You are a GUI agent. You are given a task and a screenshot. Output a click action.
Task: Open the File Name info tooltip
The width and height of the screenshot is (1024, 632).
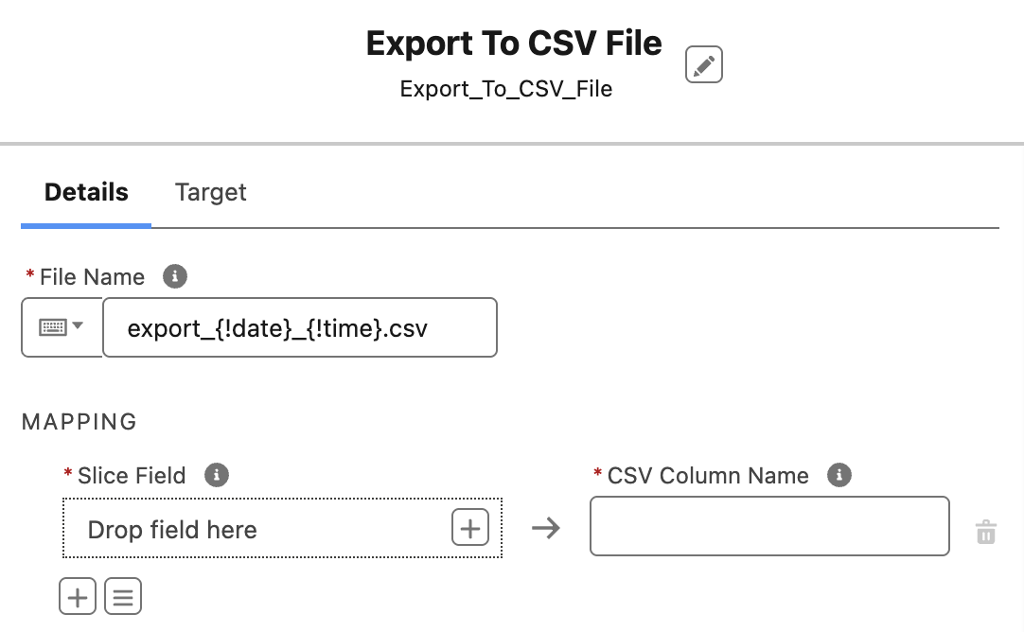tap(174, 276)
